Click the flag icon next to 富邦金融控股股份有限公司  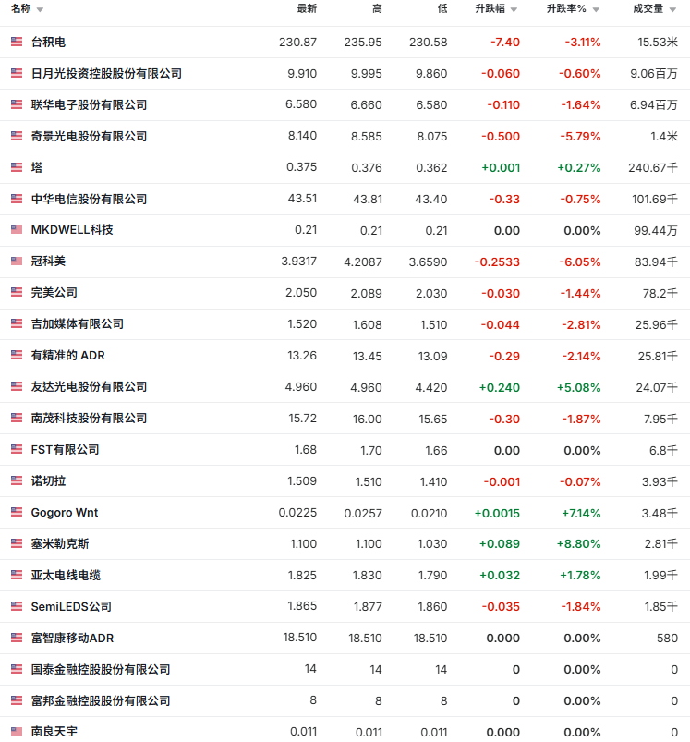pos(17,699)
